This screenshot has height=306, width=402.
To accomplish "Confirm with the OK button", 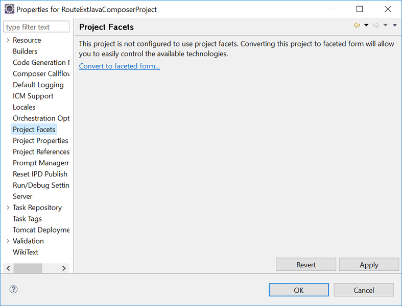I will (299, 290).
